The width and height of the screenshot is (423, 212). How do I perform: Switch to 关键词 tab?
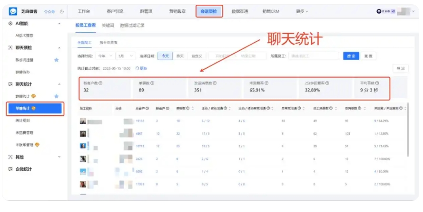click(x=108, y=25)
